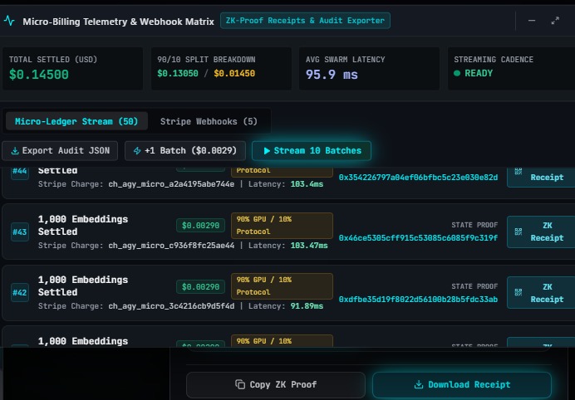575x400 pixels.
Task: Select the #42 batch number badge
Action: tap(20, 292)
